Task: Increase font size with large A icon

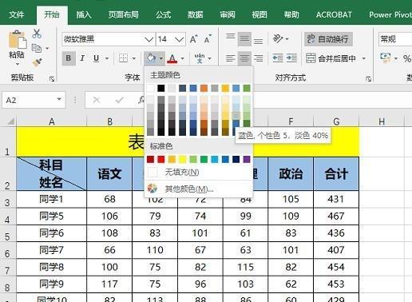Action: pyautogui.click(x=194, y=39)
